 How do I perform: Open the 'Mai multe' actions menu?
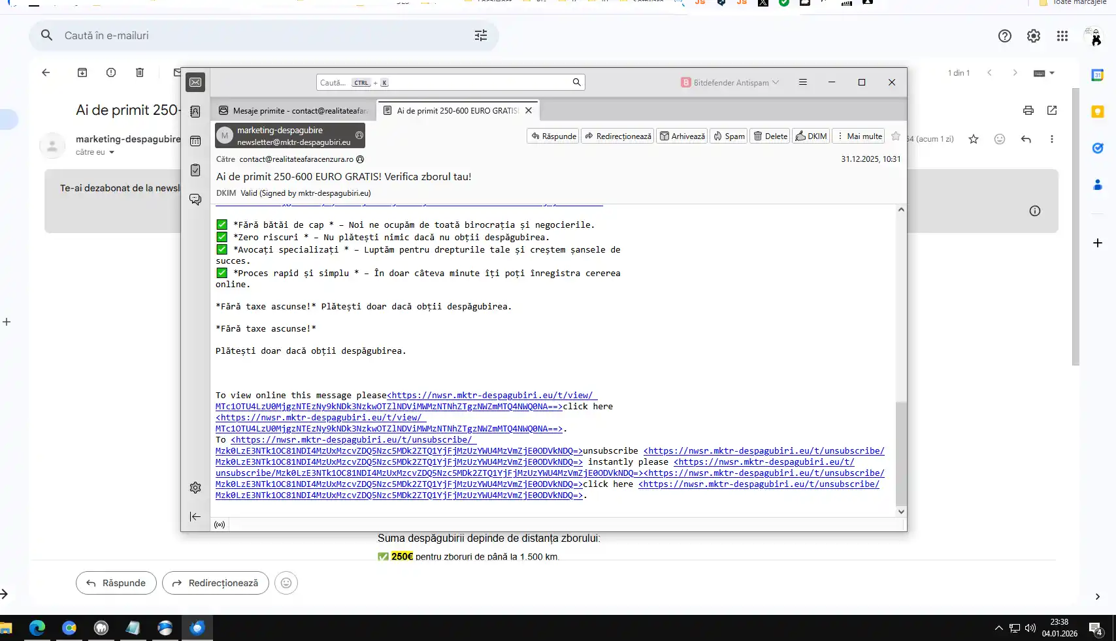pyautogui.click(x=860, y=136)
